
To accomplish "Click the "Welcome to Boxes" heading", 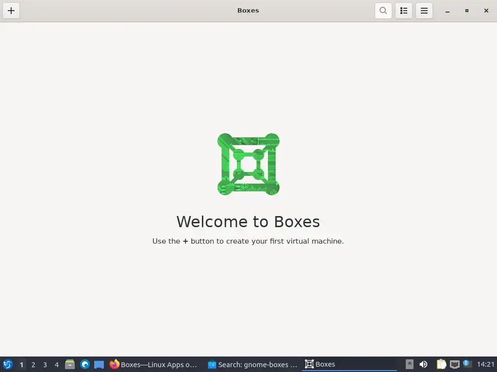I will pos(248,221).
